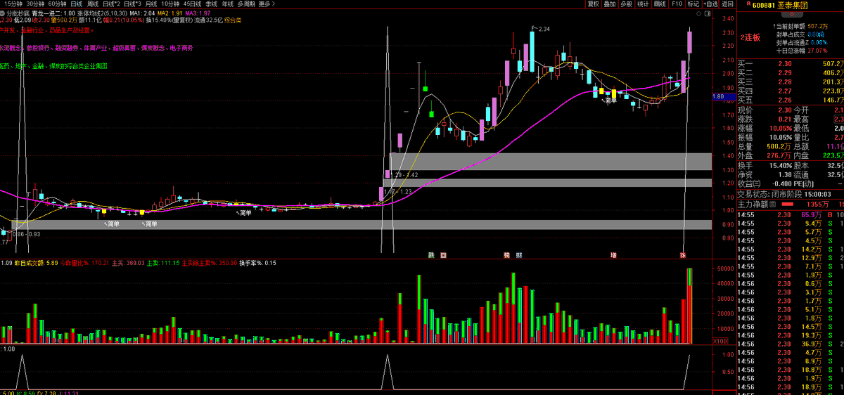The height and width of the screenshot is (395, 844).
Task: Collapse the indicator dropdown before 分批抄底
Action: pos(4,13)
